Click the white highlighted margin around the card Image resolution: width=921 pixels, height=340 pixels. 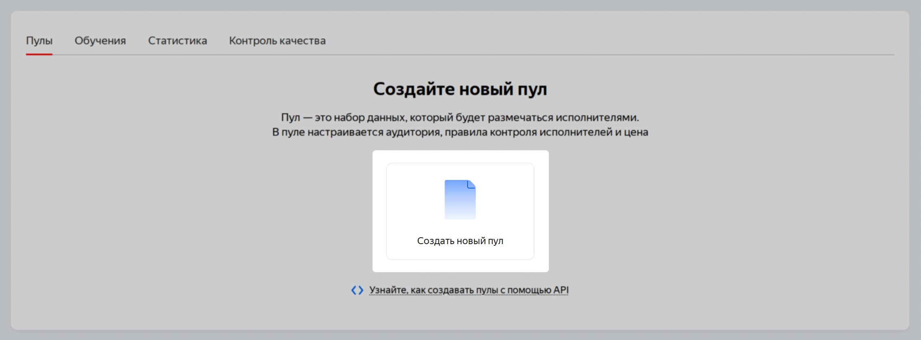click(379, 211)
